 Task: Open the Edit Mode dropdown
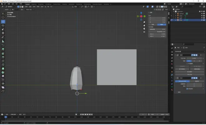[x=11, y=7]
